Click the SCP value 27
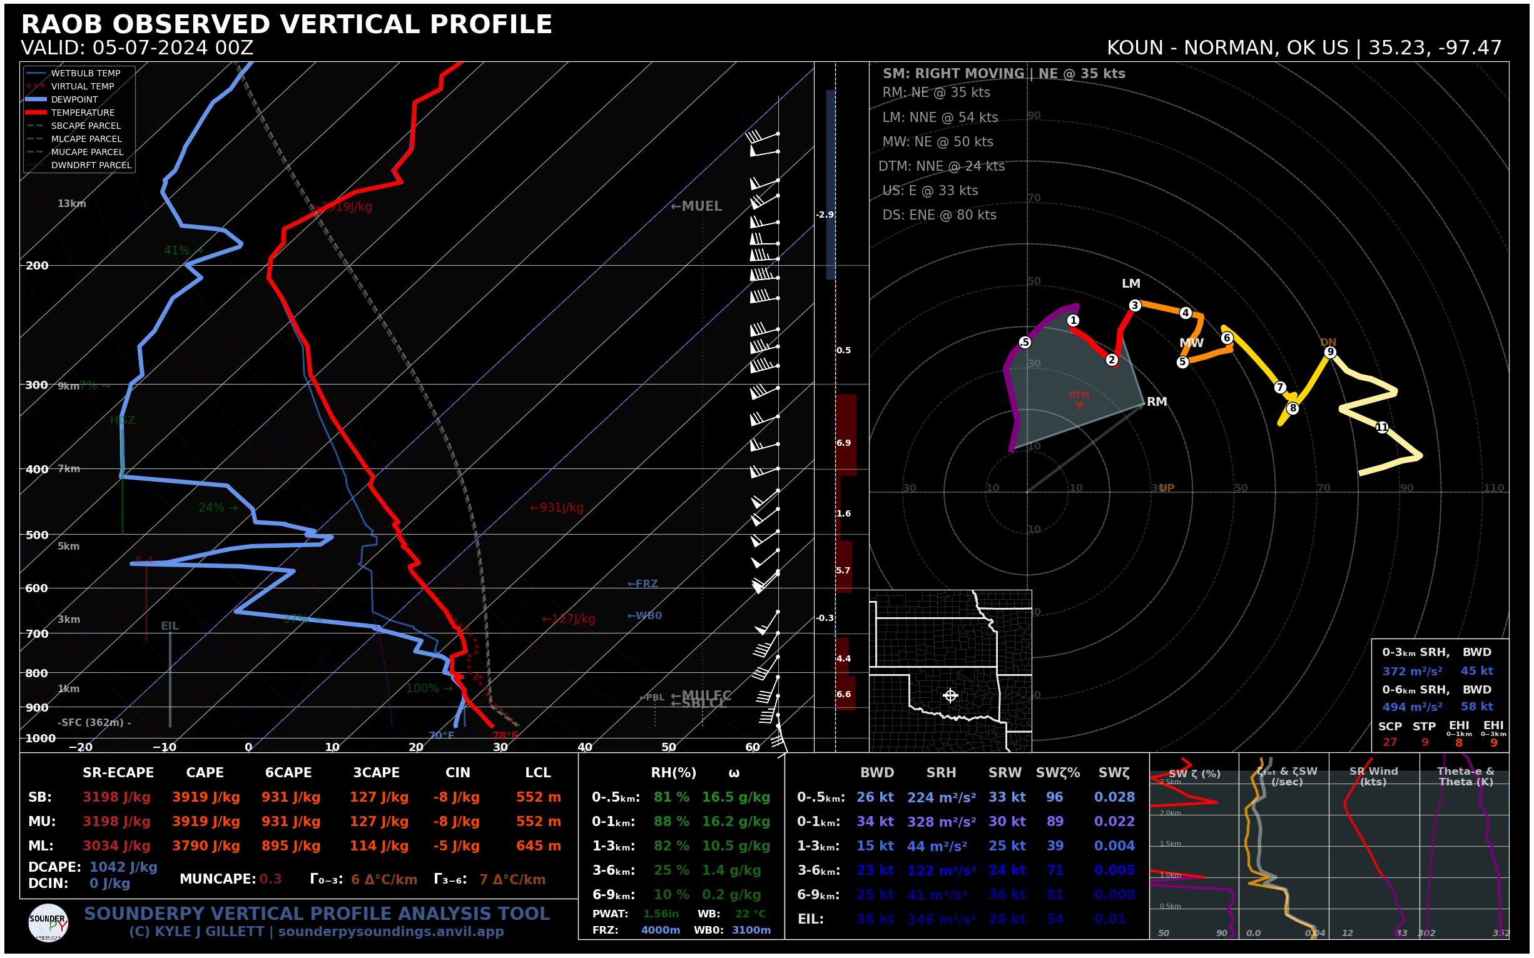This screenshot has height=958, width=1534. tap(1390, 743)
